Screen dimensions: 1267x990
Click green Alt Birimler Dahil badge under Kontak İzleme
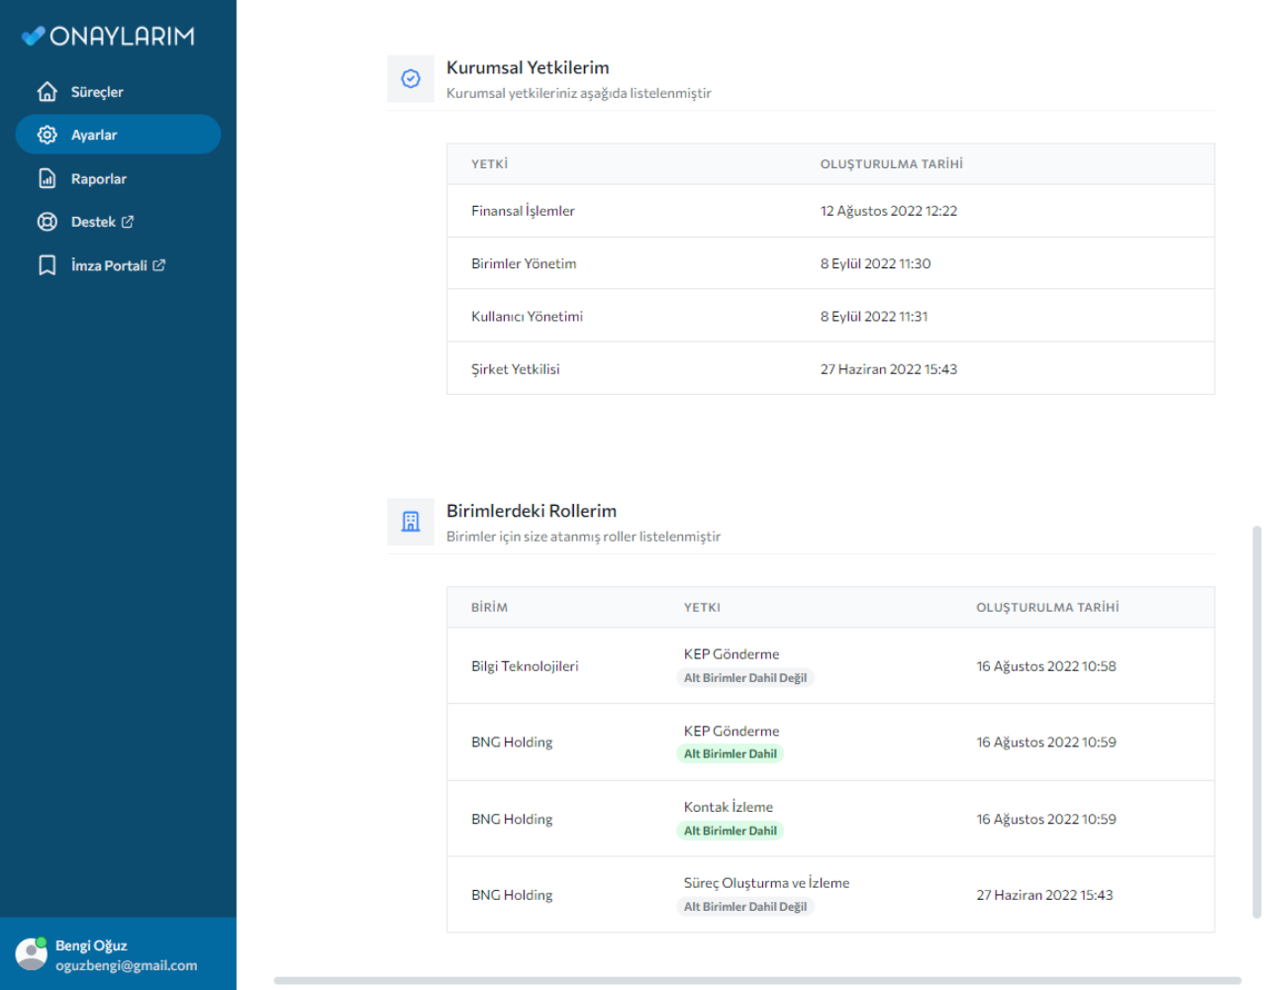point(731,832)
